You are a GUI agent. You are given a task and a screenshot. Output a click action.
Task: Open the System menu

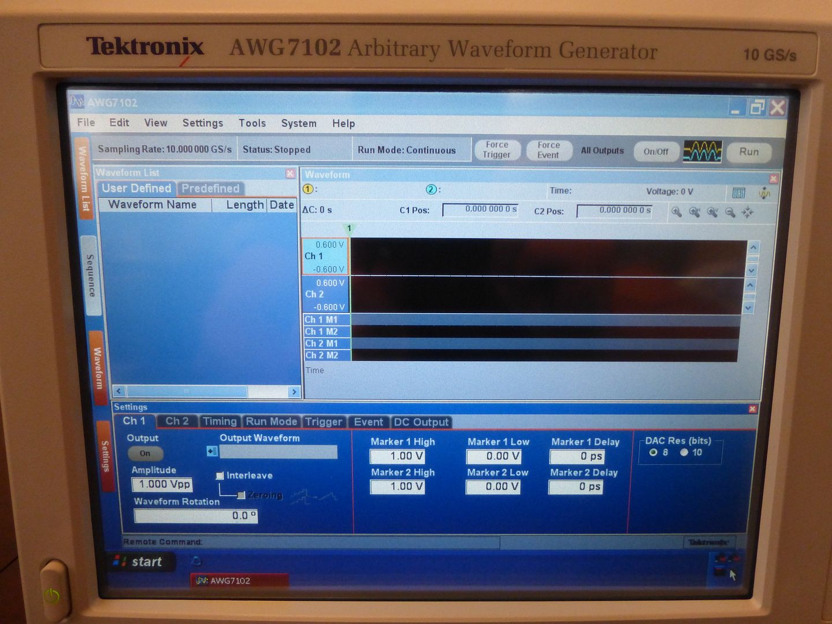tap(299, 123)
